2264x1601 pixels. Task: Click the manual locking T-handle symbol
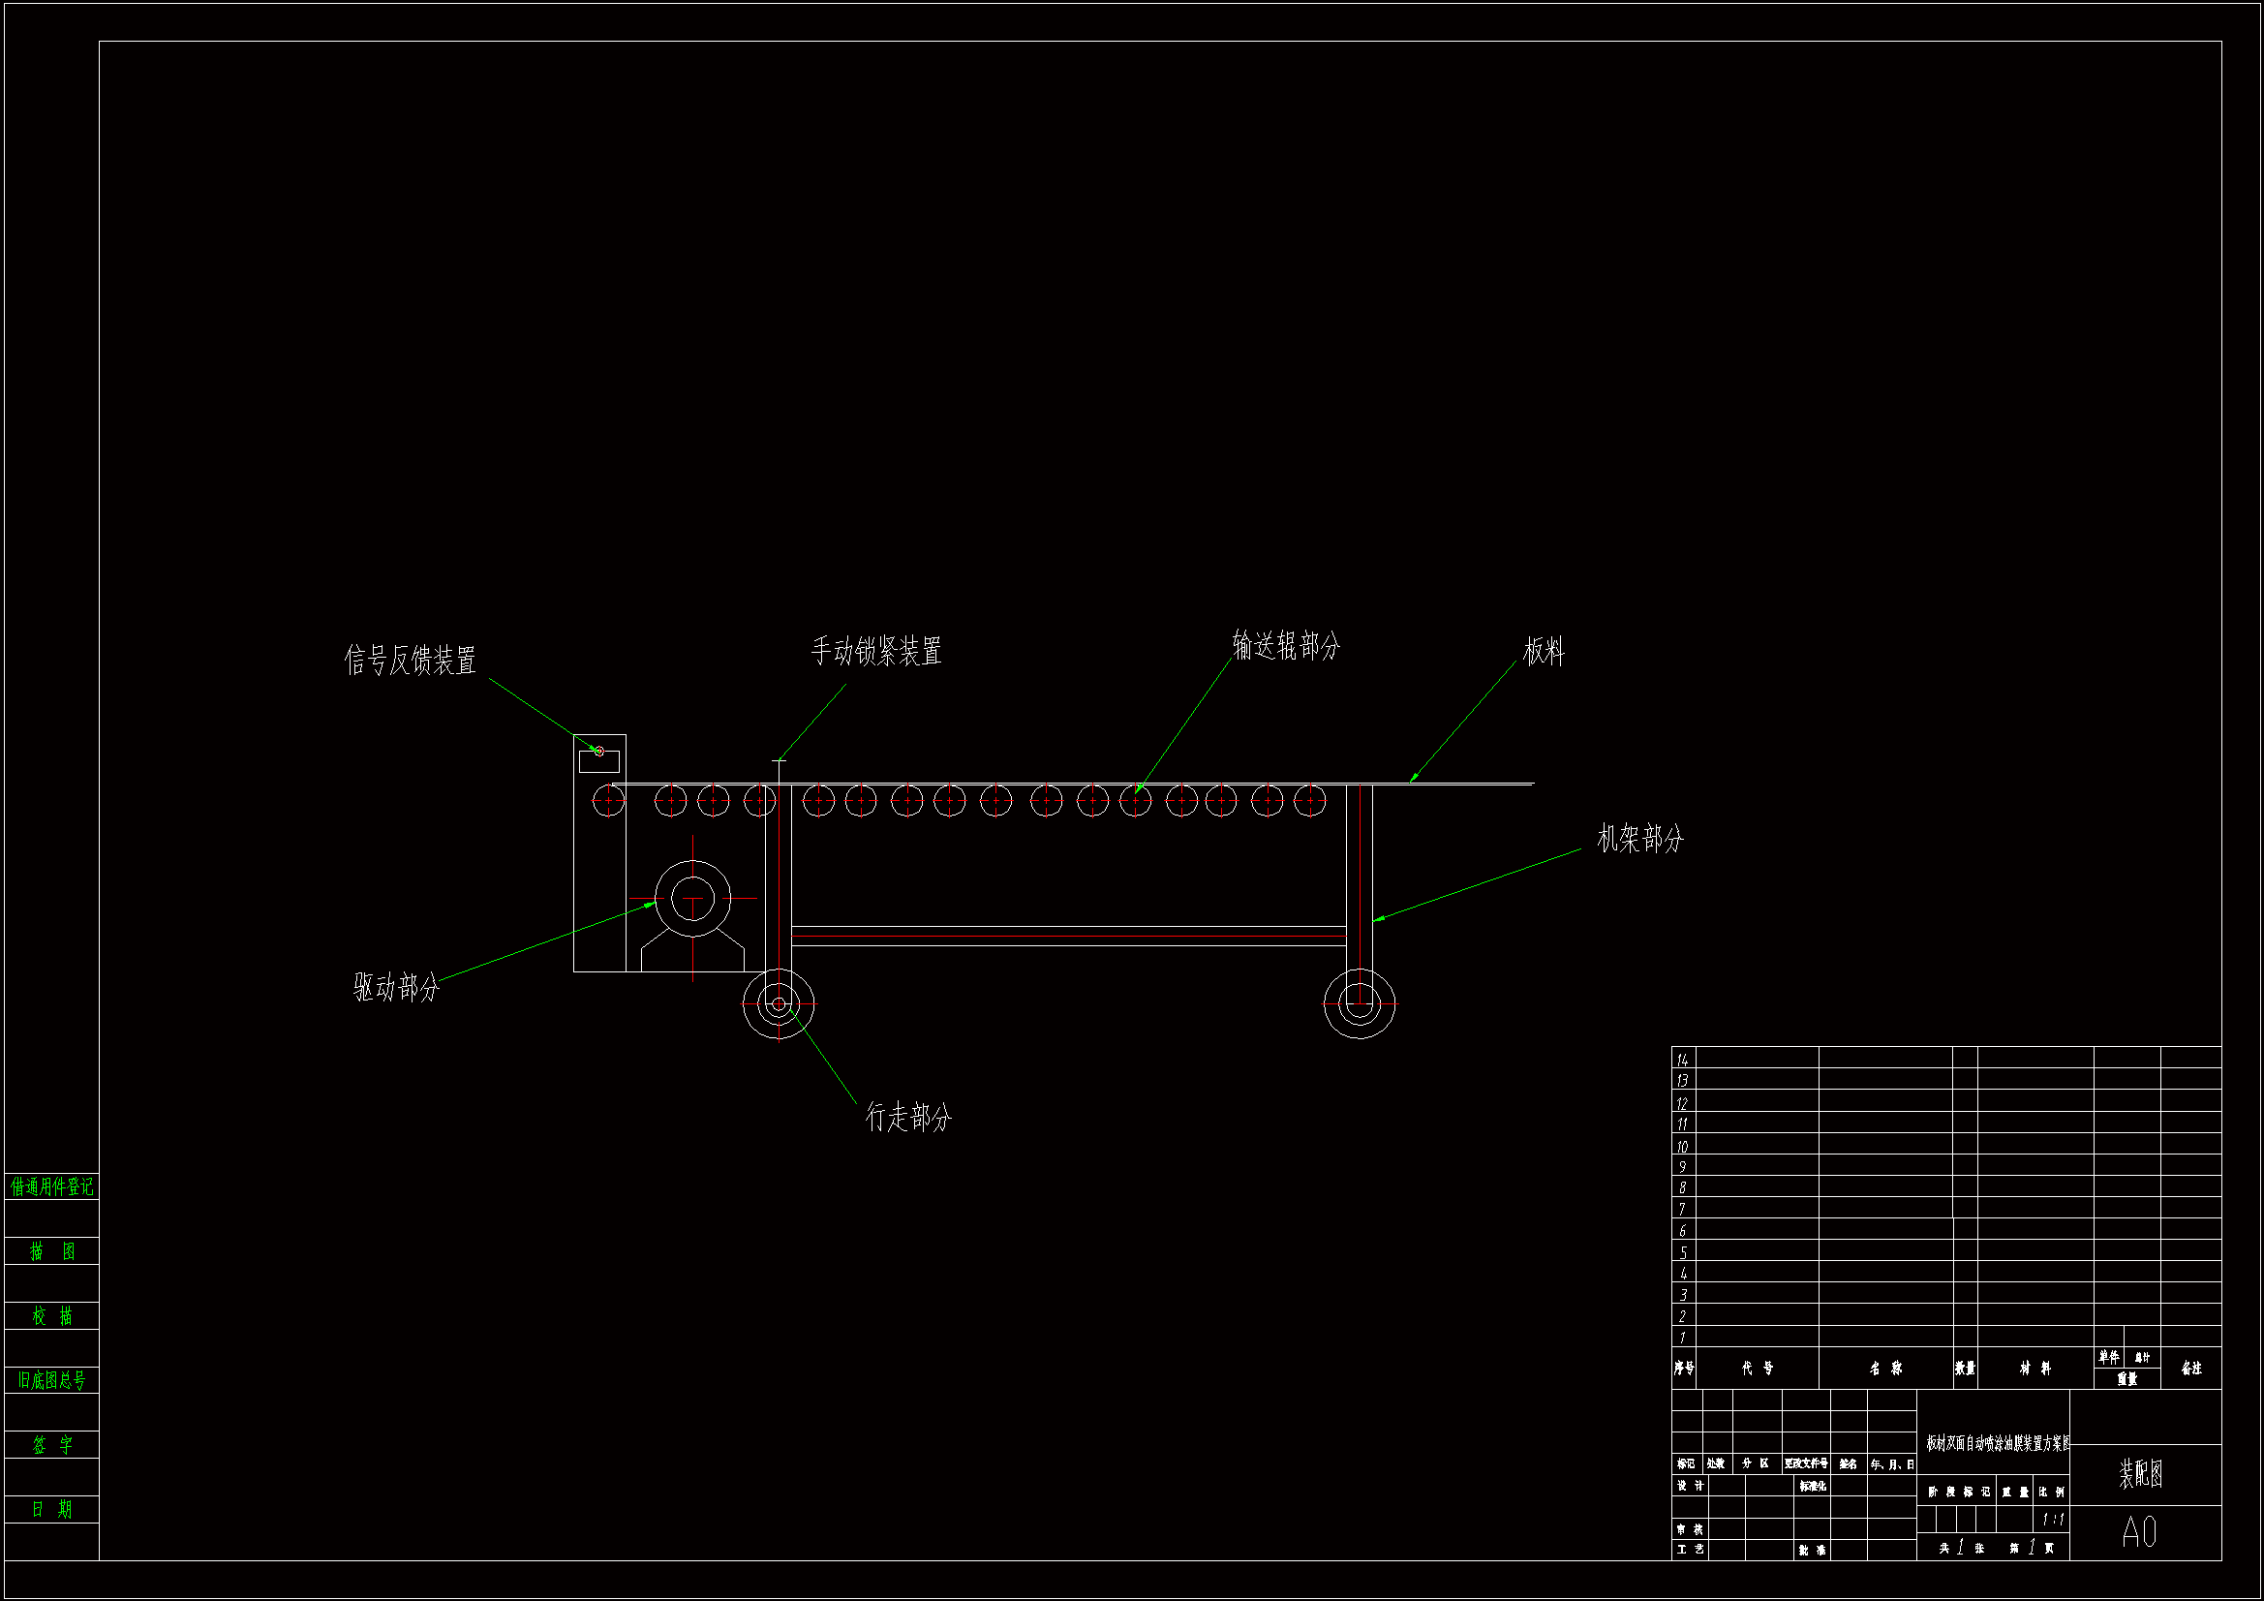click(x=779, y=763)
